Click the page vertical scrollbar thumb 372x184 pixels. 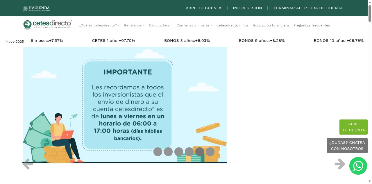tap(370, 13)
